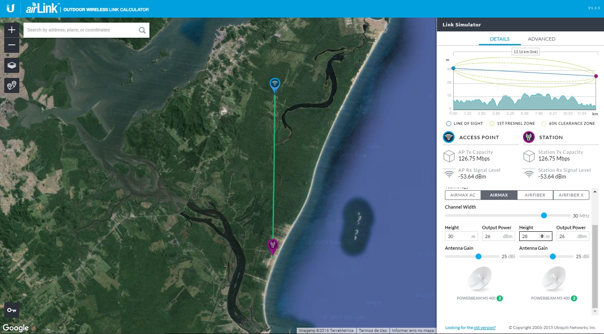Adjust station Antenna Gain slider
Screen dimensions: 604x334
[552, 256]
